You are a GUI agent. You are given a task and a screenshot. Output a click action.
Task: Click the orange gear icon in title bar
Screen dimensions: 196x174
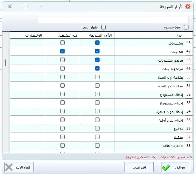(188, 7)
